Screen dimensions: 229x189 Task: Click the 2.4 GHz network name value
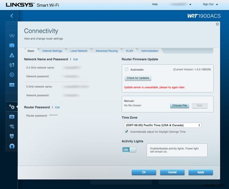pyautogui.click(x=72, y=67)
